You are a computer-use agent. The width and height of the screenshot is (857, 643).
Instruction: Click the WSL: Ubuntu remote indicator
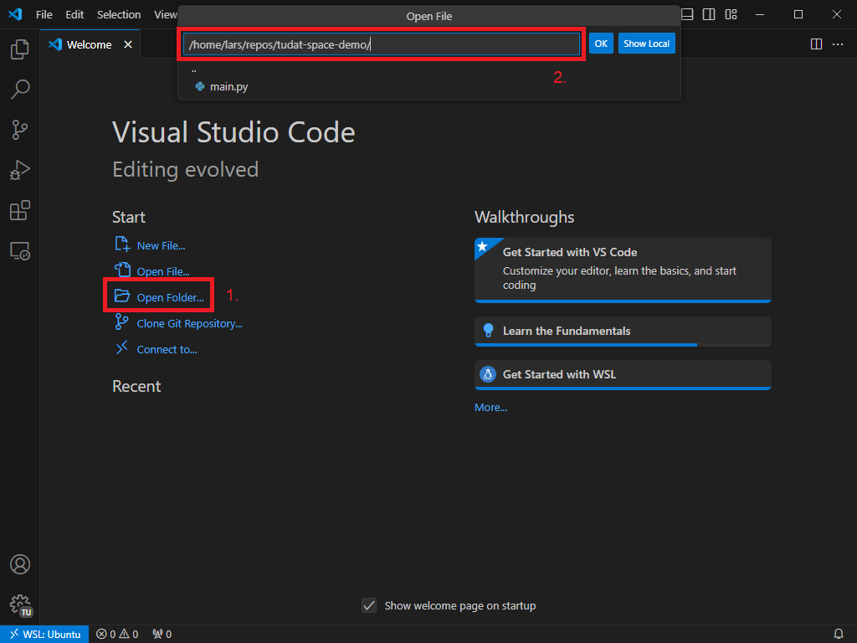45,635
